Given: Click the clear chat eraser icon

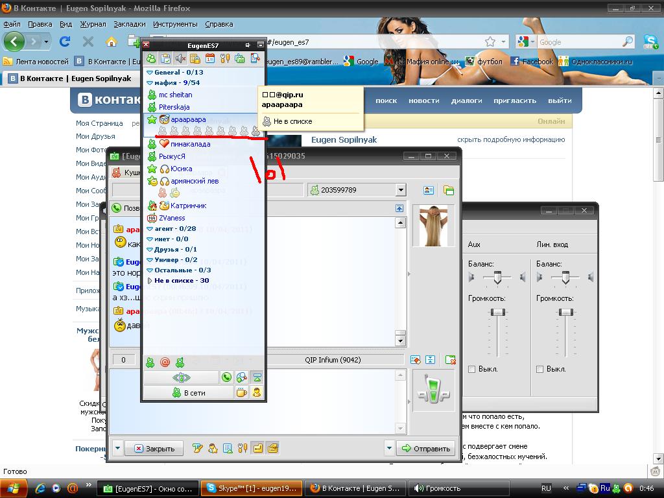Looking at the screenshot, I should point(416,360).
